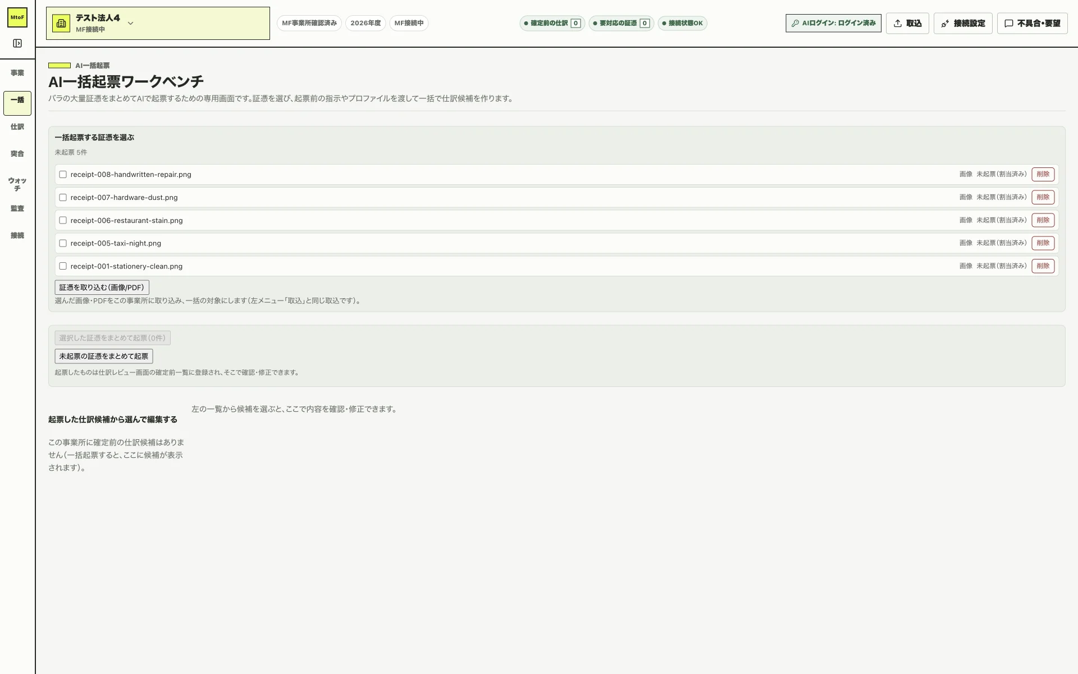Screen dimensions: 1078x674
Task: Delete receipt-007-hardware-dust.png with 削除
Action: [1043, 197]
